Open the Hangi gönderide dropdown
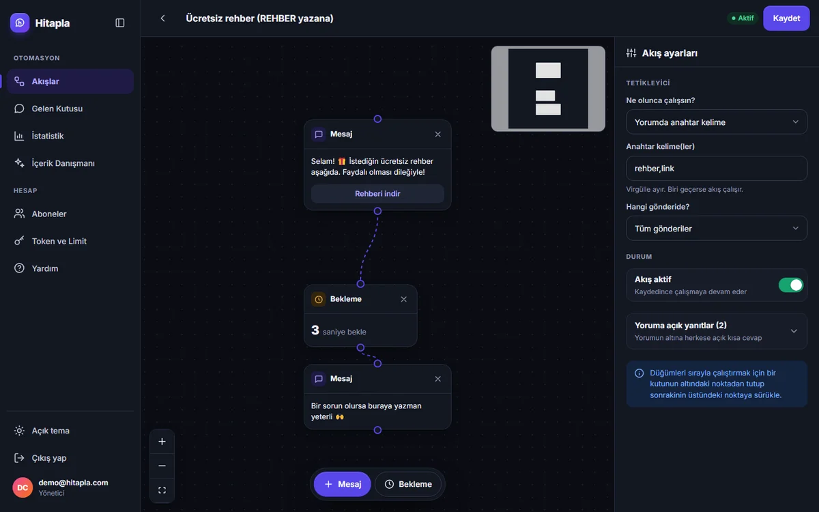 (x=717, y=229)
